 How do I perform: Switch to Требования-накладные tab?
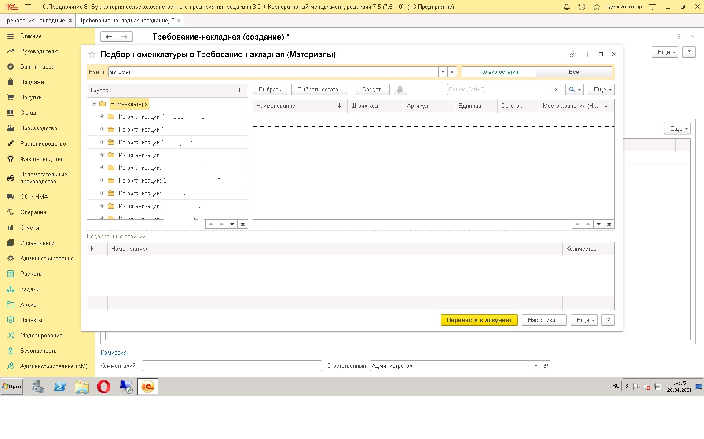[35, 20]
